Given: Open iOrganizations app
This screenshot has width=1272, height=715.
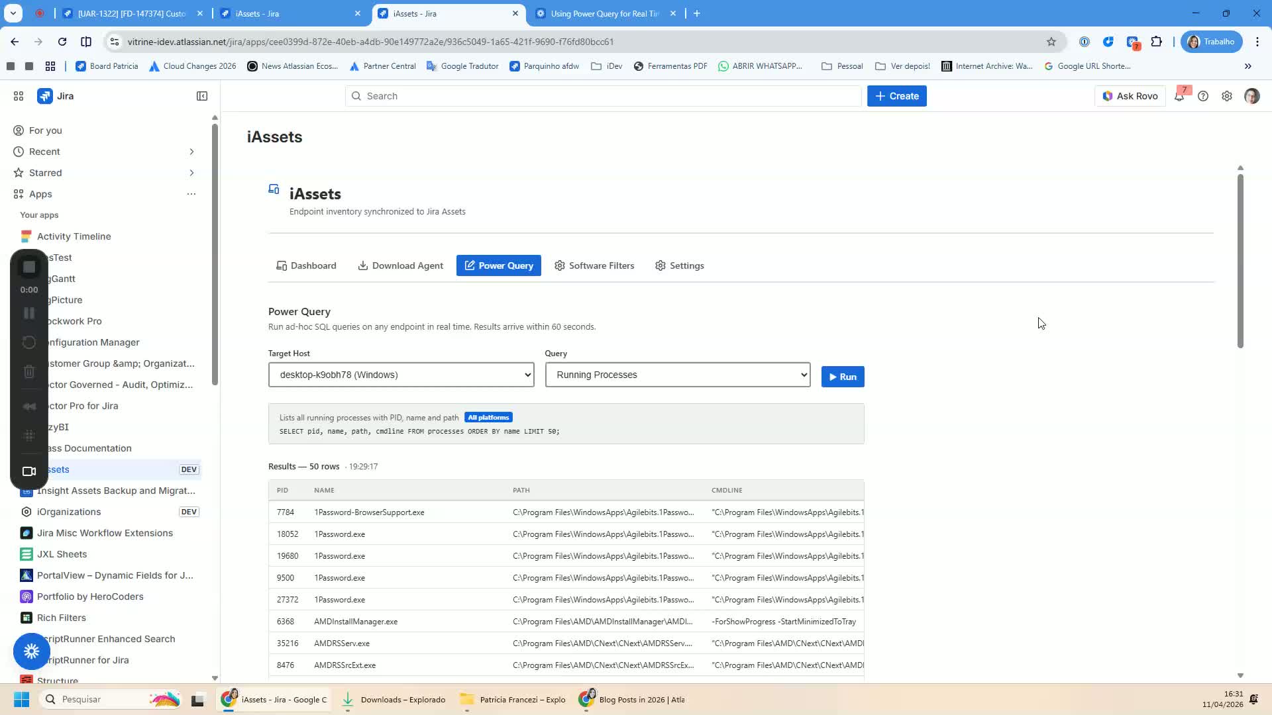Looking at the screenshot, I should click(69, 512).
